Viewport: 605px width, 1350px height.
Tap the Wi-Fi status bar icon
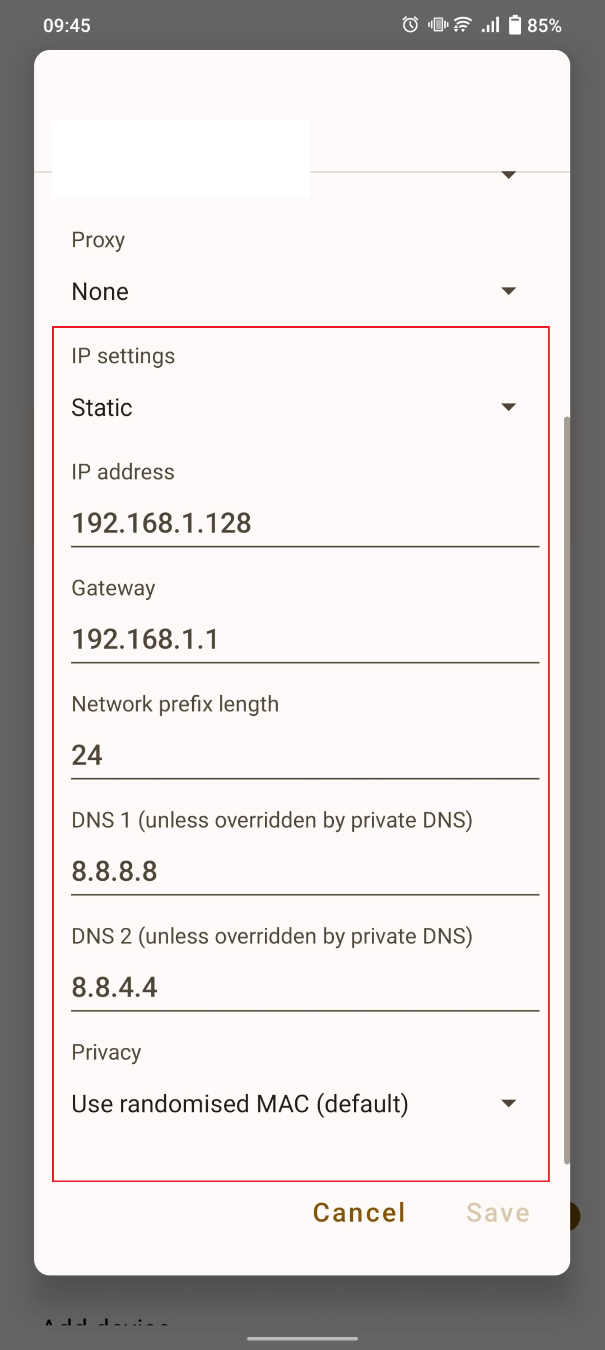click(462, 25)
